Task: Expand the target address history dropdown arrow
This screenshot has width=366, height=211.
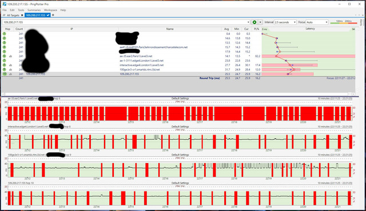Action: pyautogui.click(x=248, y=22)
